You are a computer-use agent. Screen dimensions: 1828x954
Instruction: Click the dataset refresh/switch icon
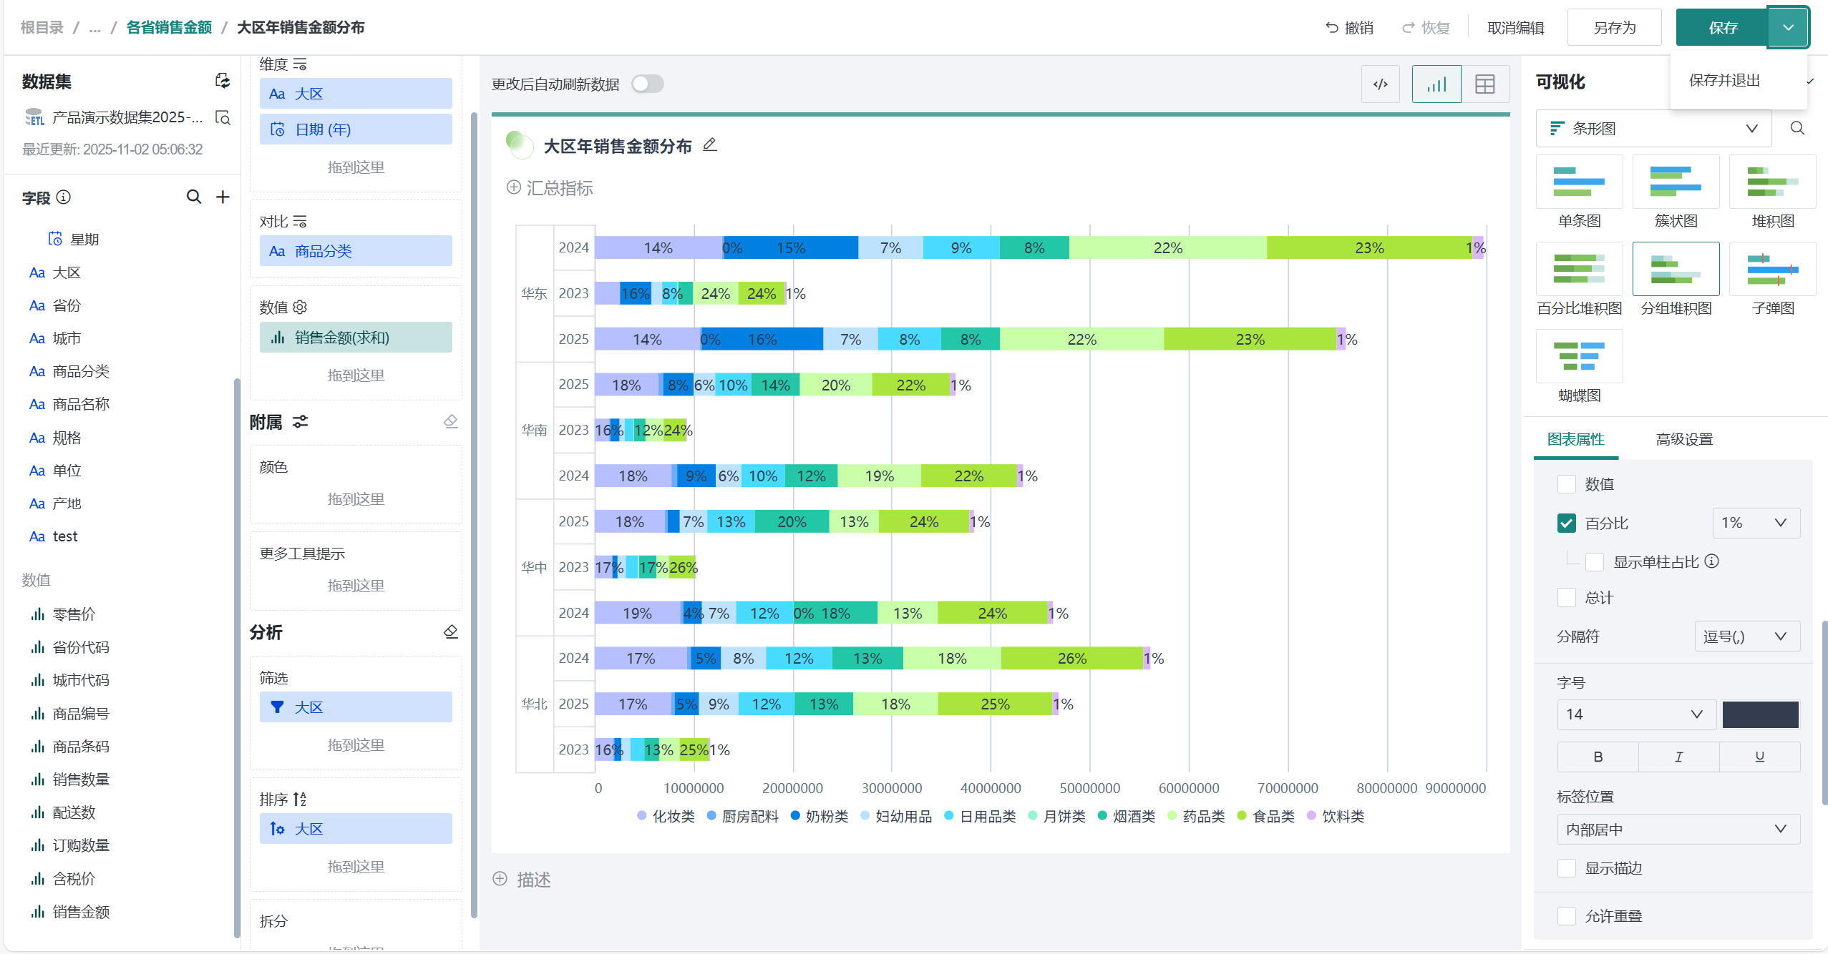point(223,81)
